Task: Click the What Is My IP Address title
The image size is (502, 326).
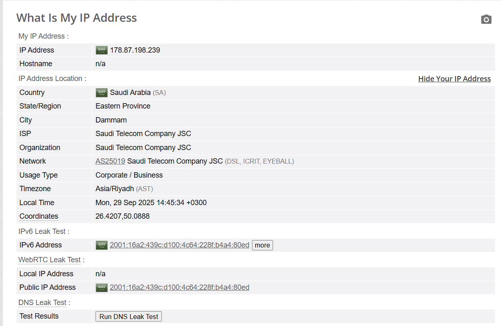Action: pos(77,18)
